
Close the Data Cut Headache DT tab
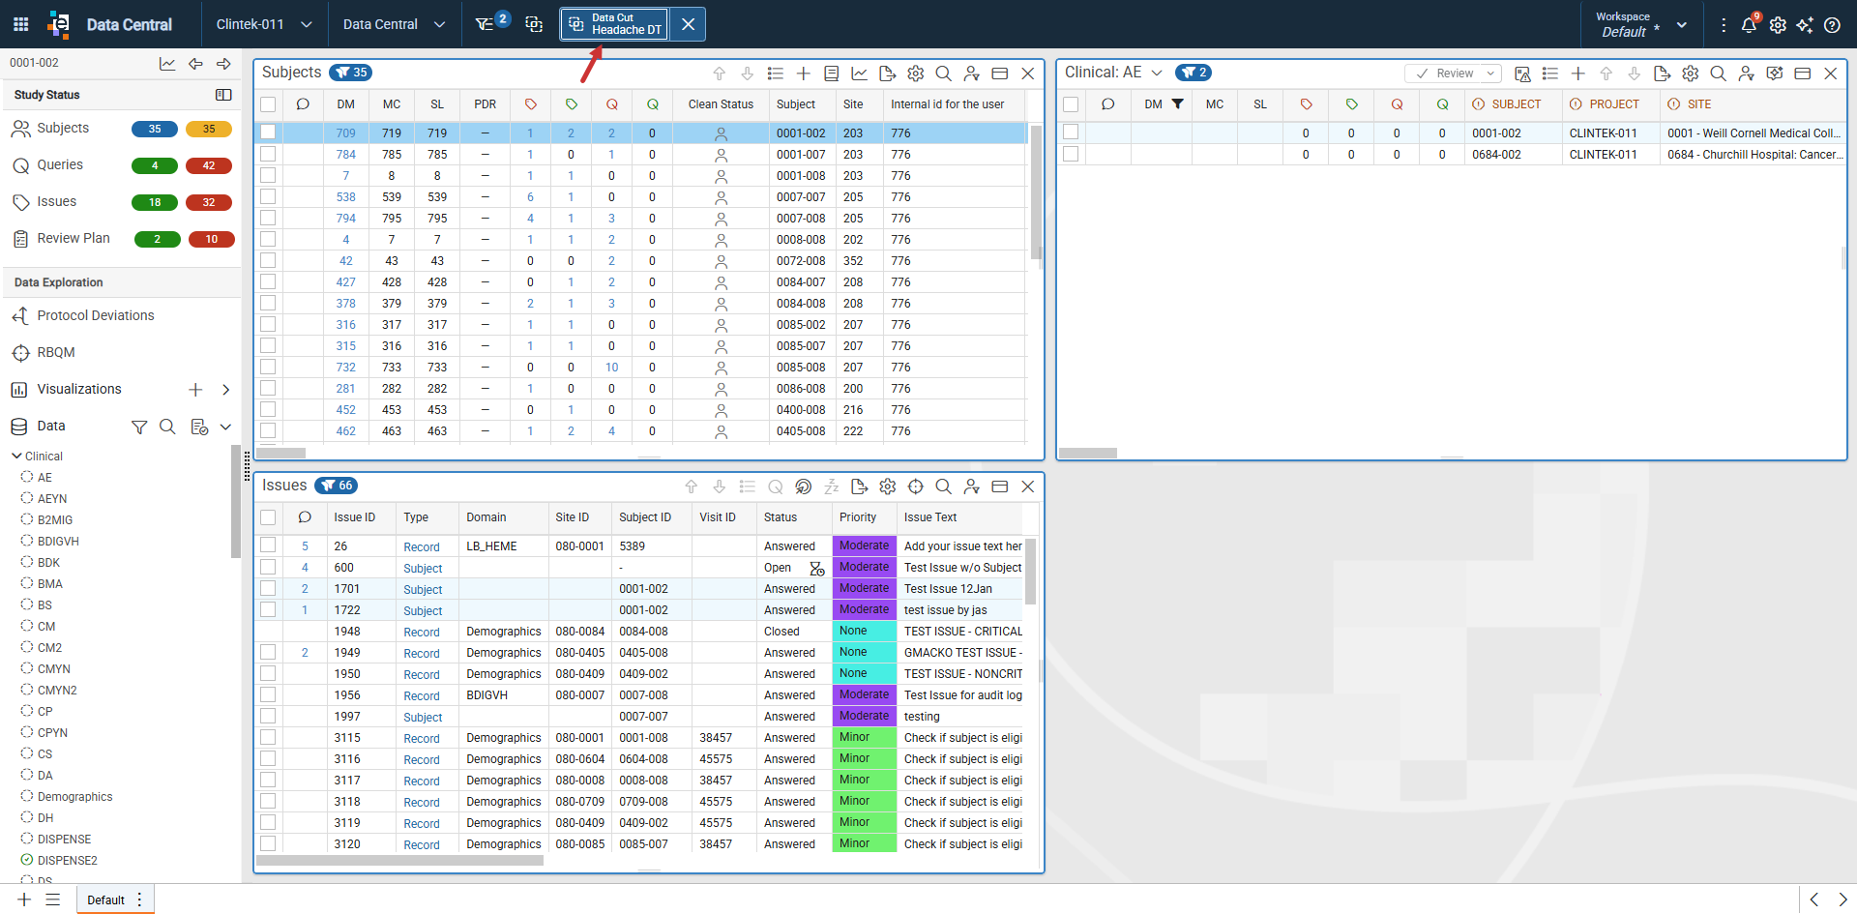point(688,24)
